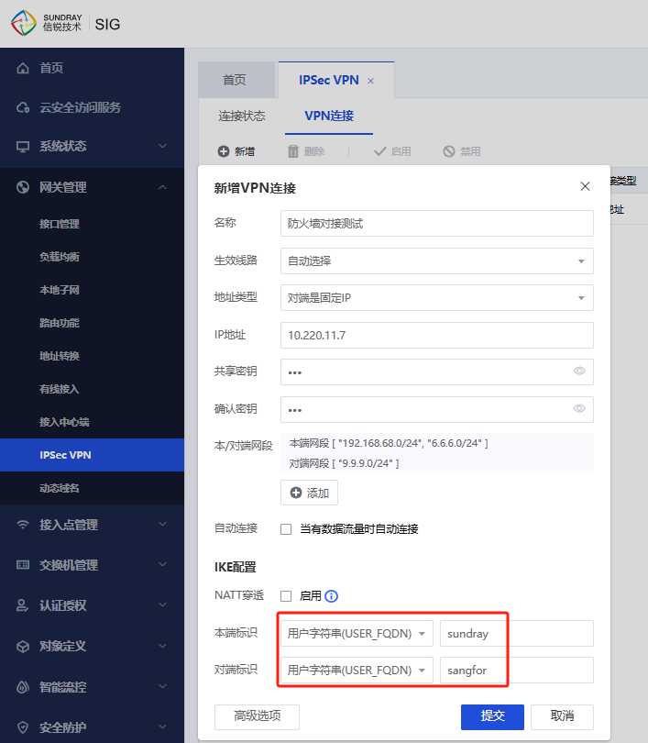This screenshot has width=648, height=743.
Task: Close the 新增VPN连接 dialog
Action: (585, 186)
